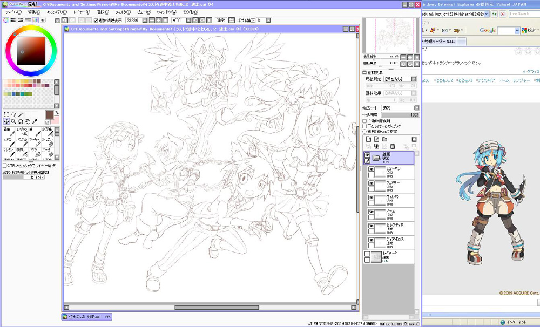
Task: Reset canvas zoom display
Action: pyautogui.click(x=166, y=21)
